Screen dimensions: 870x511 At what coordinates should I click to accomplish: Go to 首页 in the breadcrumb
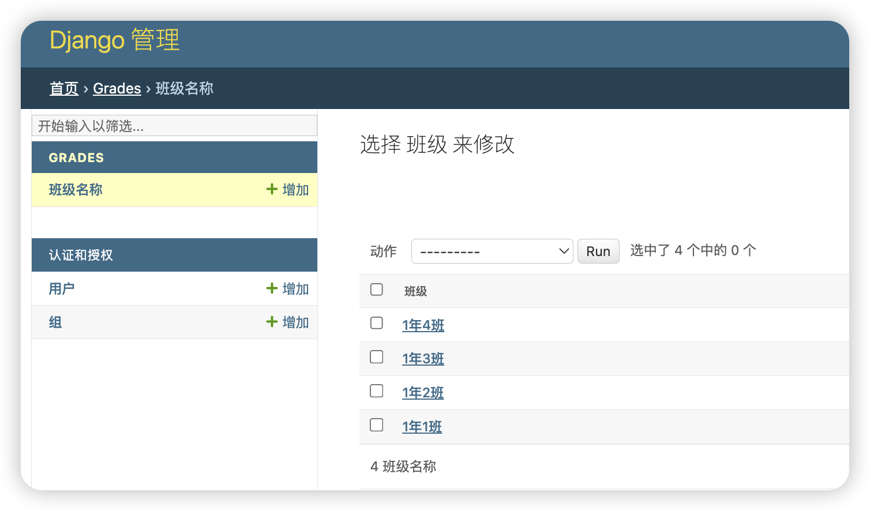(x=64, y=88)
